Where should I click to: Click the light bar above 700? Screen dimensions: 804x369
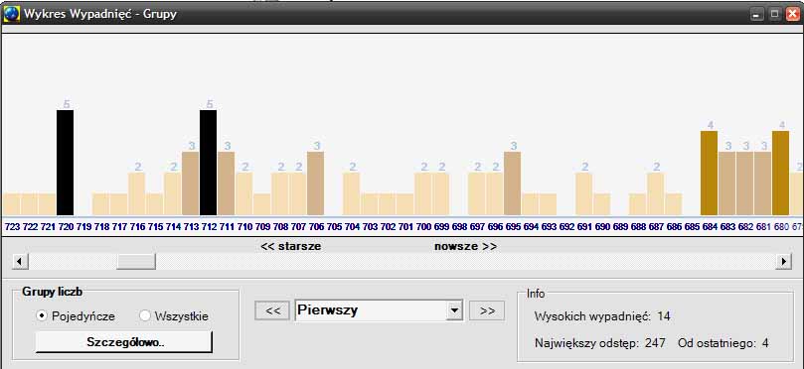(x=423, y=194)
